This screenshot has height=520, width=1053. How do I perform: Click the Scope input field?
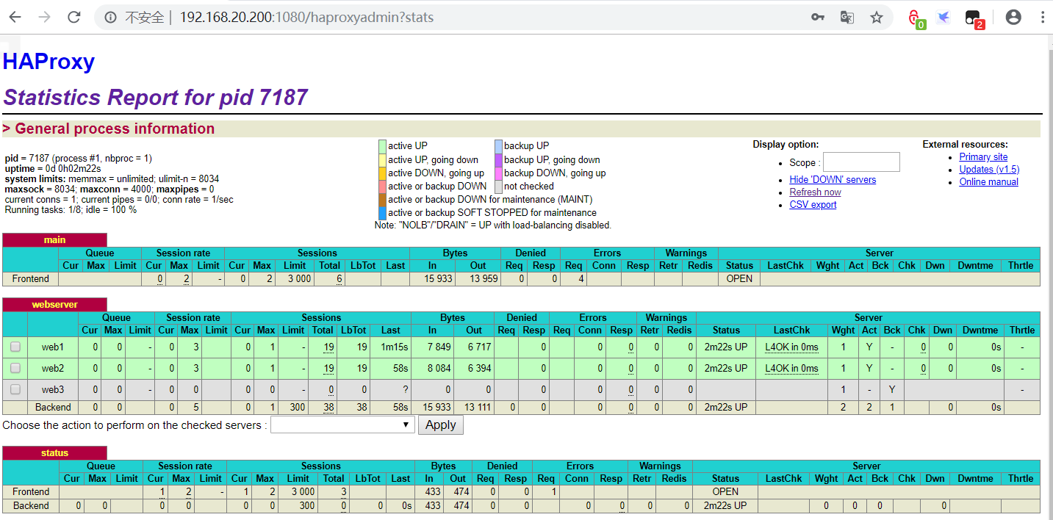[x=860, y=162]
